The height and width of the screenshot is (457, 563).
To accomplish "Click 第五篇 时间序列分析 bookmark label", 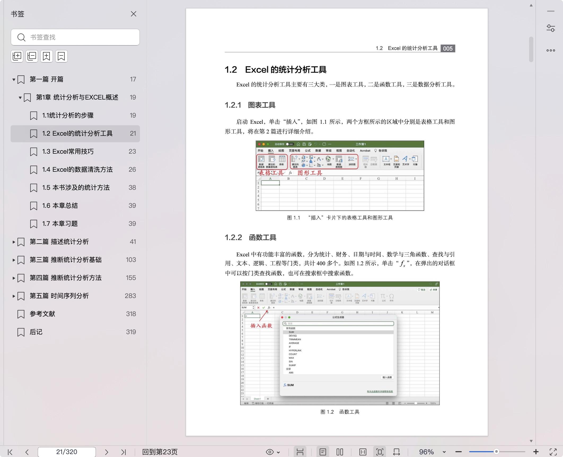I will point(59,296).
